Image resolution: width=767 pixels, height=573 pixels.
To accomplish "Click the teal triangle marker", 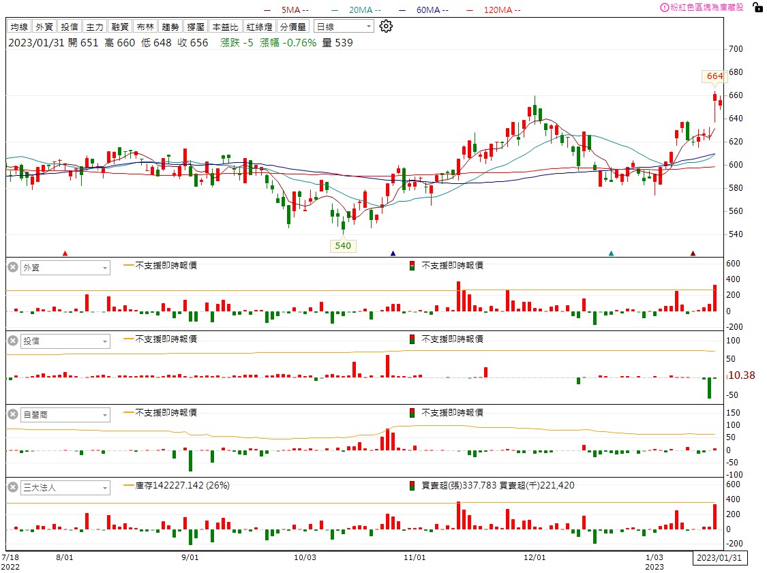I will coord(611,253).
